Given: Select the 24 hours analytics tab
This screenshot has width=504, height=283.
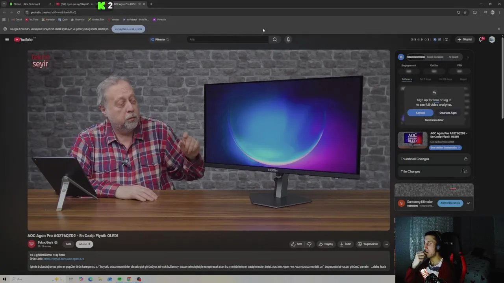Looking at the screenshot, I should click(407, 79).
